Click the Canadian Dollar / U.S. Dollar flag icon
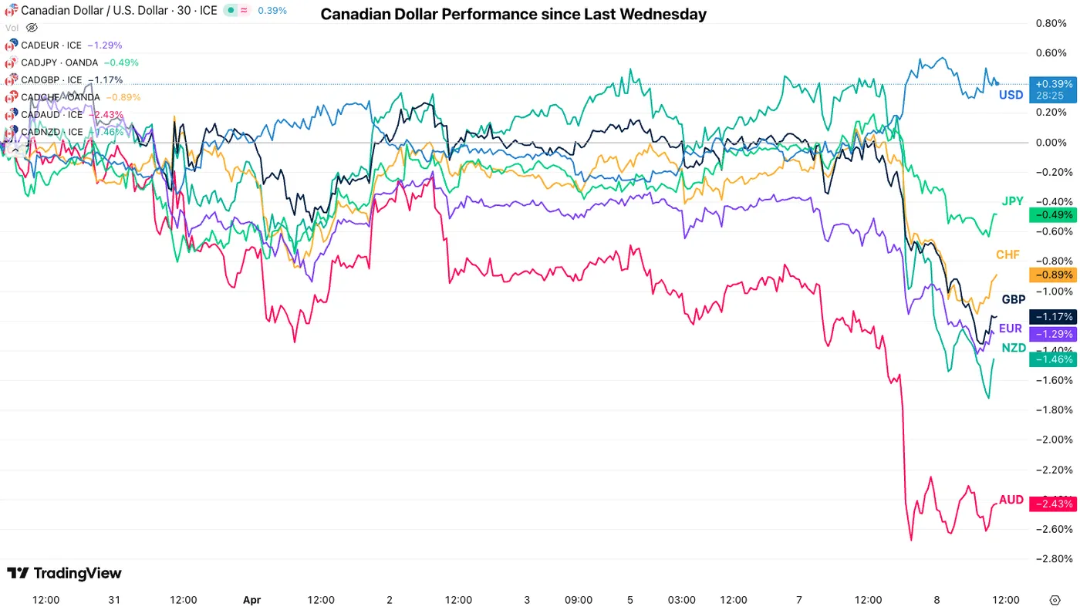Screen dimensions: 1080x610 coord(11,11)
